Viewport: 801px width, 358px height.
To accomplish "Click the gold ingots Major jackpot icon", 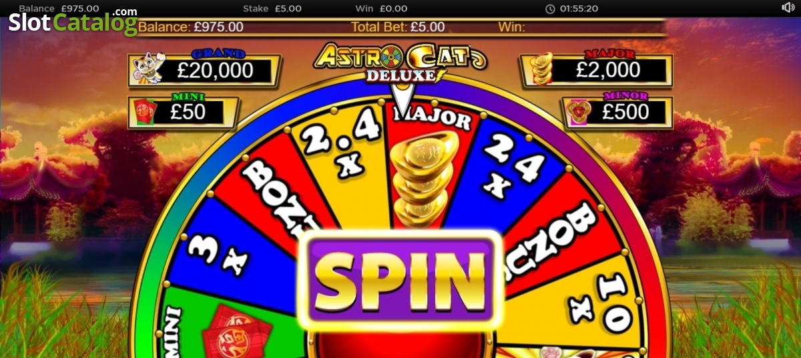I will coord(541,70).
